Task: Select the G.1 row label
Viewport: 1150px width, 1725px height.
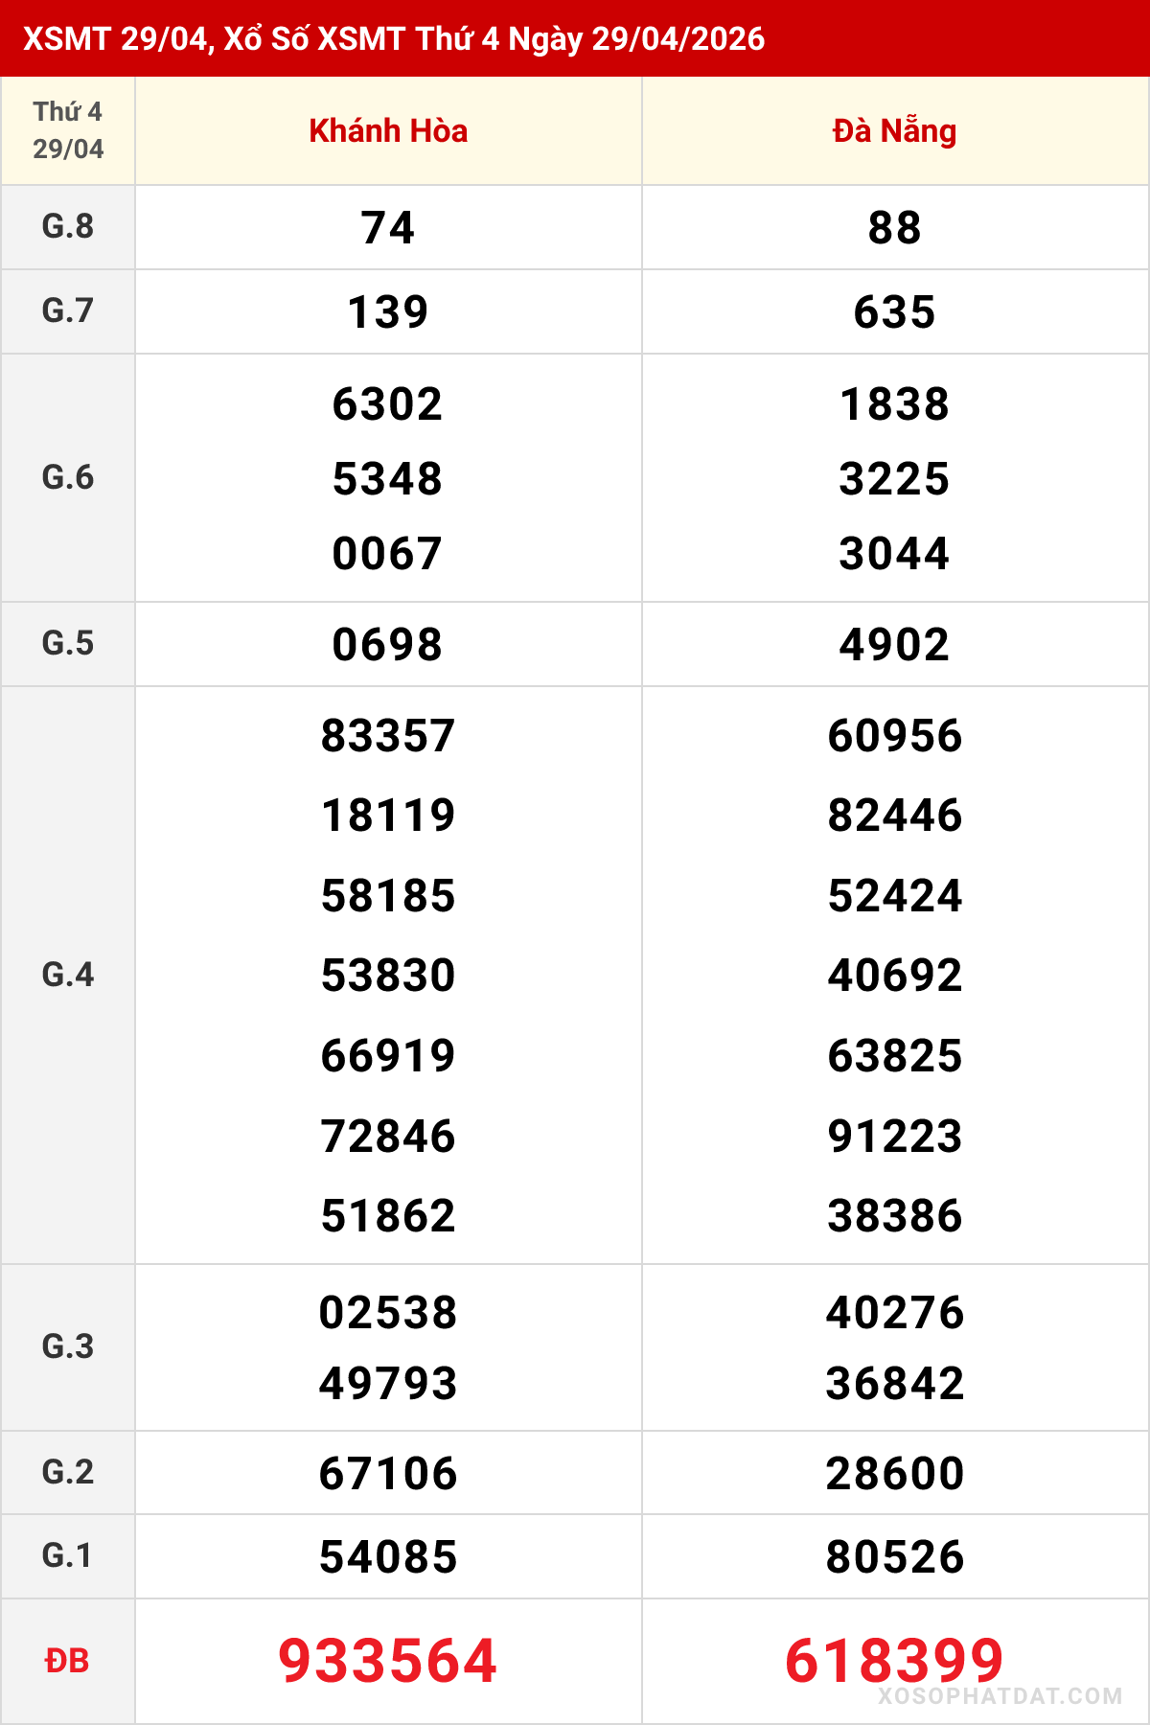Action: click(x=68, y=1555)
